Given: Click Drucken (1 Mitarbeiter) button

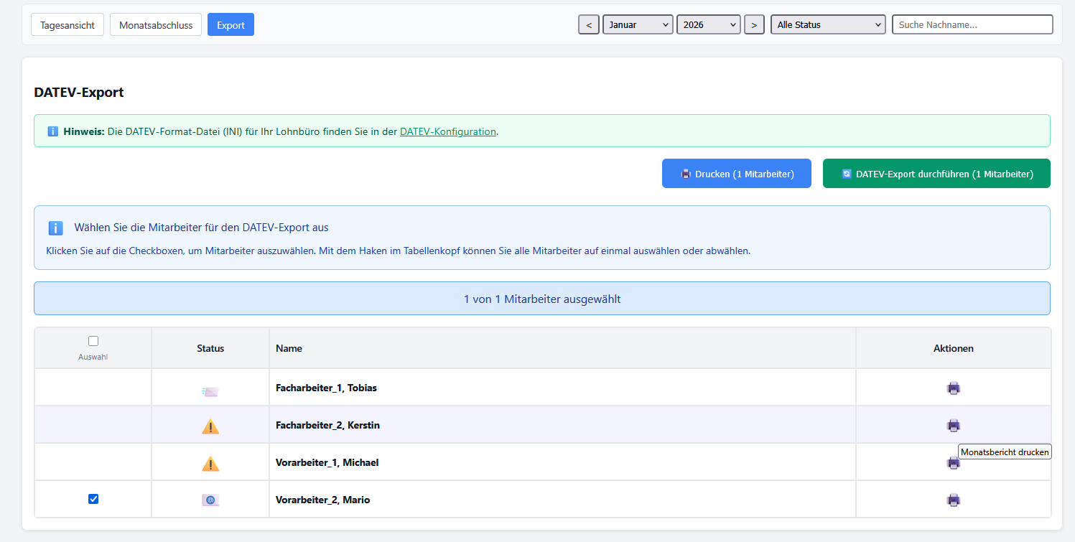Looking at the screenshot, I should tap(737, 174).
